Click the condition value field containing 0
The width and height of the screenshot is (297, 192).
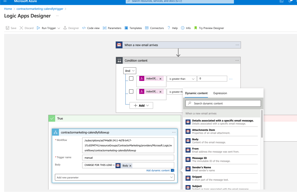pos(212,79)
